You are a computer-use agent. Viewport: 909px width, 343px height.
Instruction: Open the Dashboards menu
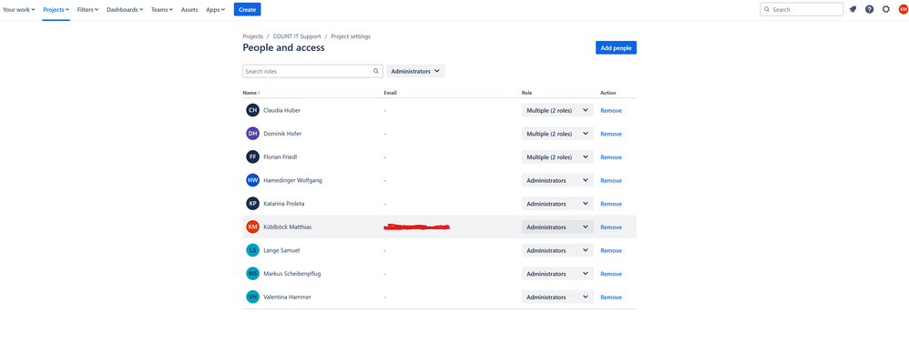coord(125,10)
